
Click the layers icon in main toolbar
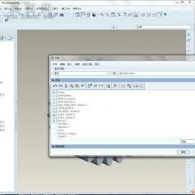click(130, 15)
